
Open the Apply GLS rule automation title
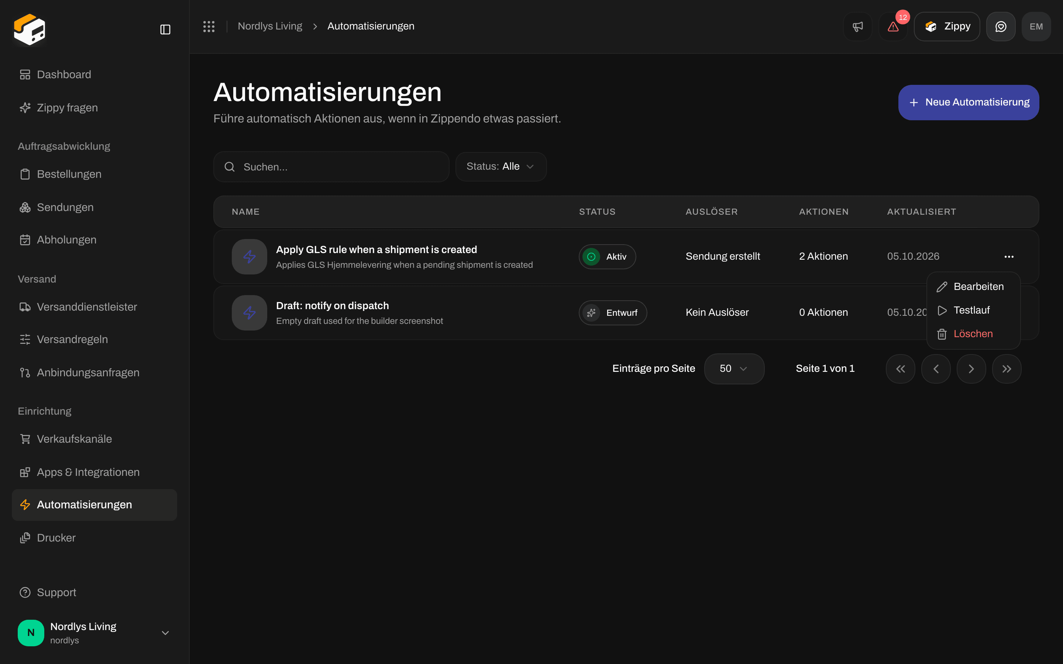(x=376, y=249)
